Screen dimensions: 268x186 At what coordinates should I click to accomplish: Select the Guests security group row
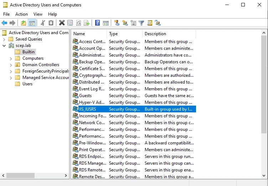pyautogui.click(x=134, y=96)
